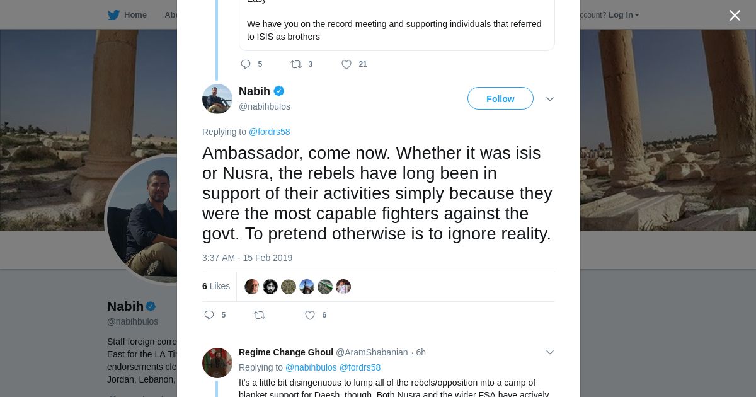
Task: Click the Twitter bird Home icon
Action: click(113, 15)
